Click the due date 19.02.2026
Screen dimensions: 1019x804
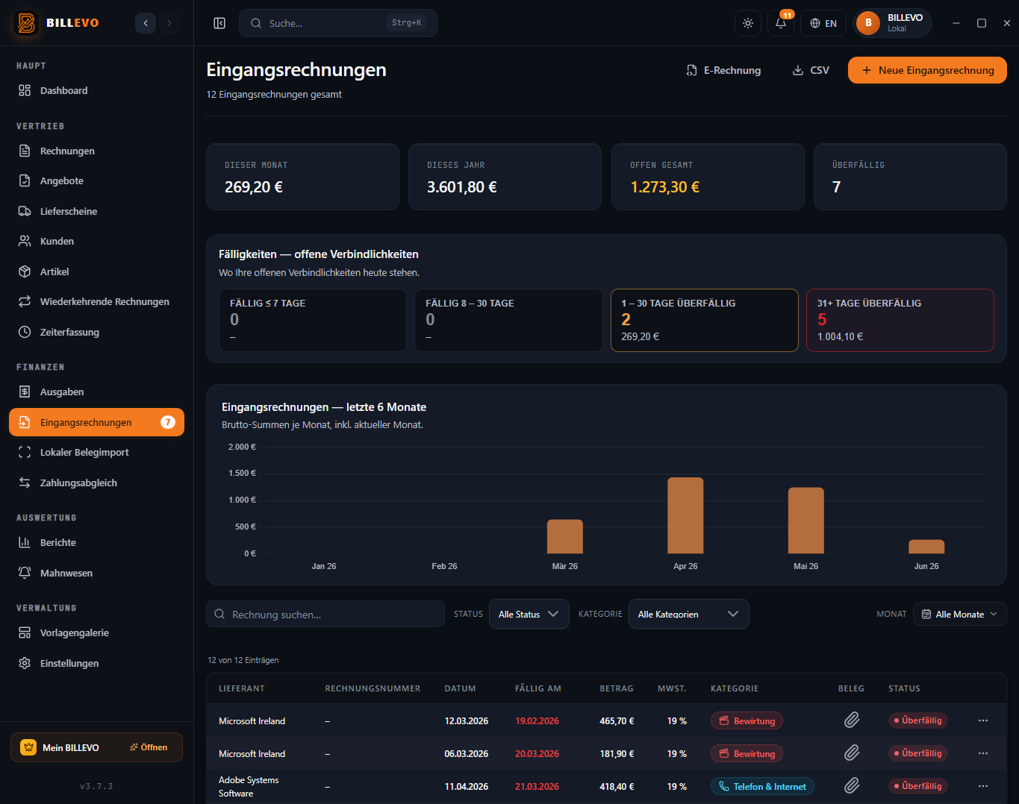pos(537,720)
